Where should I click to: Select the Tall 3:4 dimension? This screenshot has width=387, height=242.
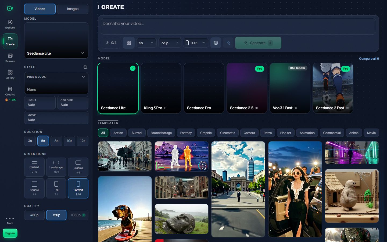(56, 188)
